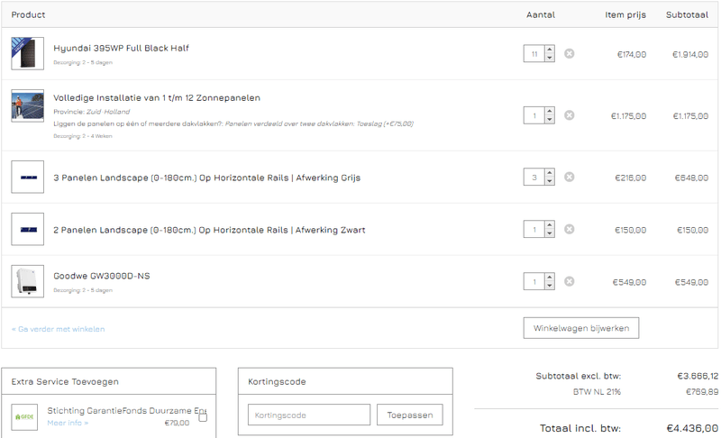Follow the Ga verder met winkelen link

59,329
